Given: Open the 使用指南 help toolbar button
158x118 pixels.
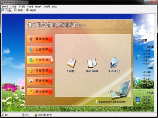Looking at the screenshot, I should (x=31, y=10).
